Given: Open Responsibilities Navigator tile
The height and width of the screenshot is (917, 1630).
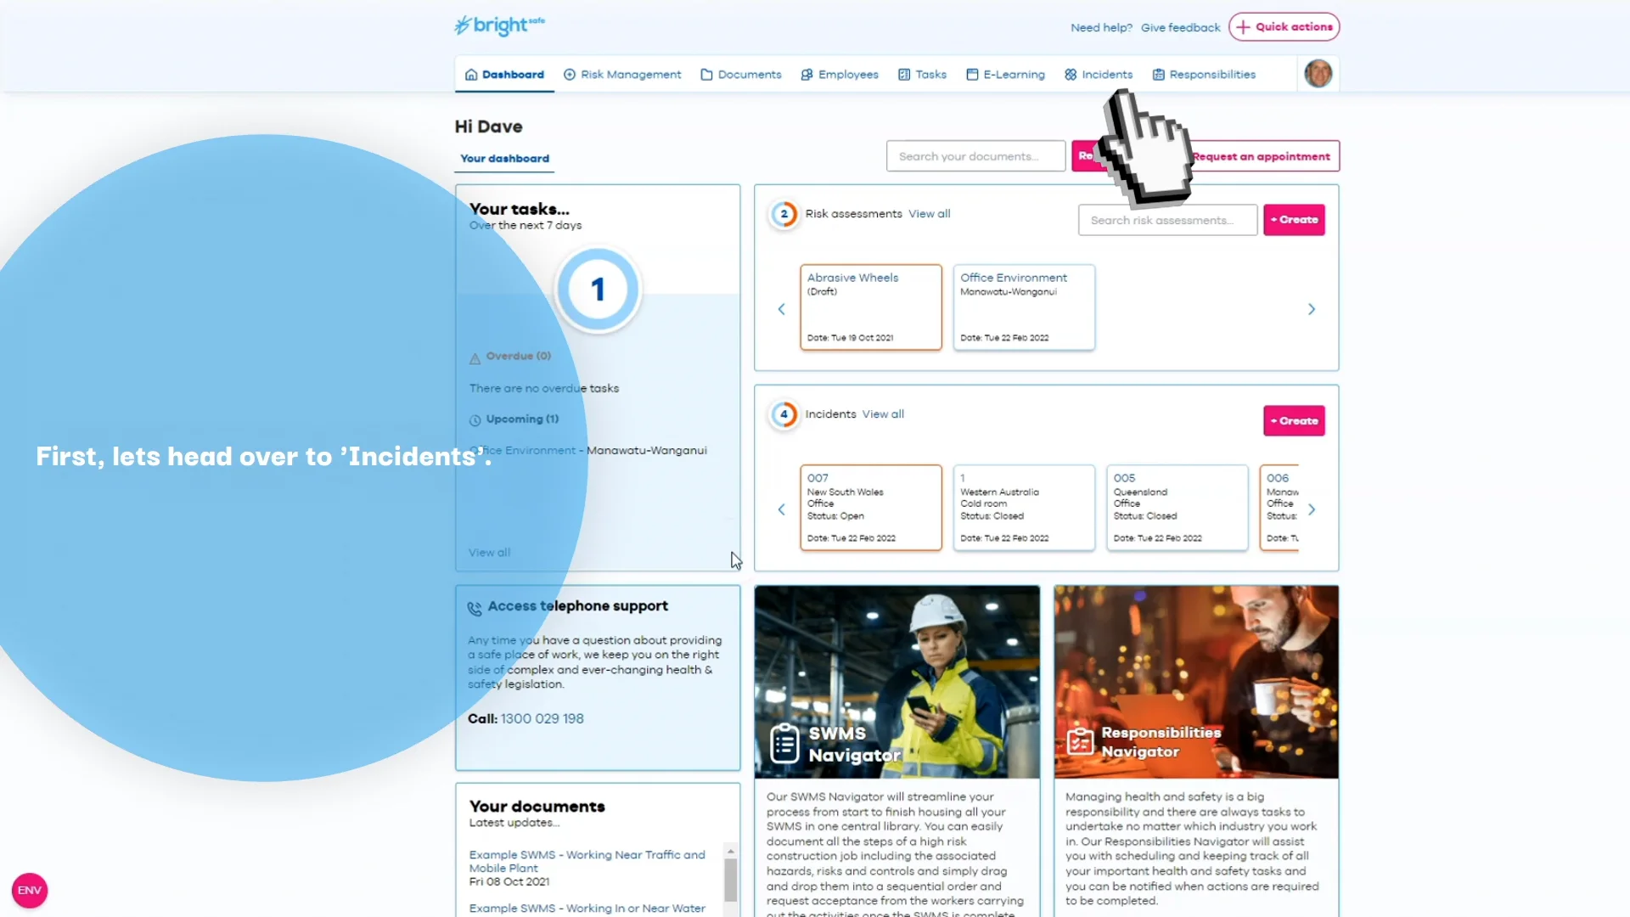Looking at the screenshot, I should (x=1196, y=682).
